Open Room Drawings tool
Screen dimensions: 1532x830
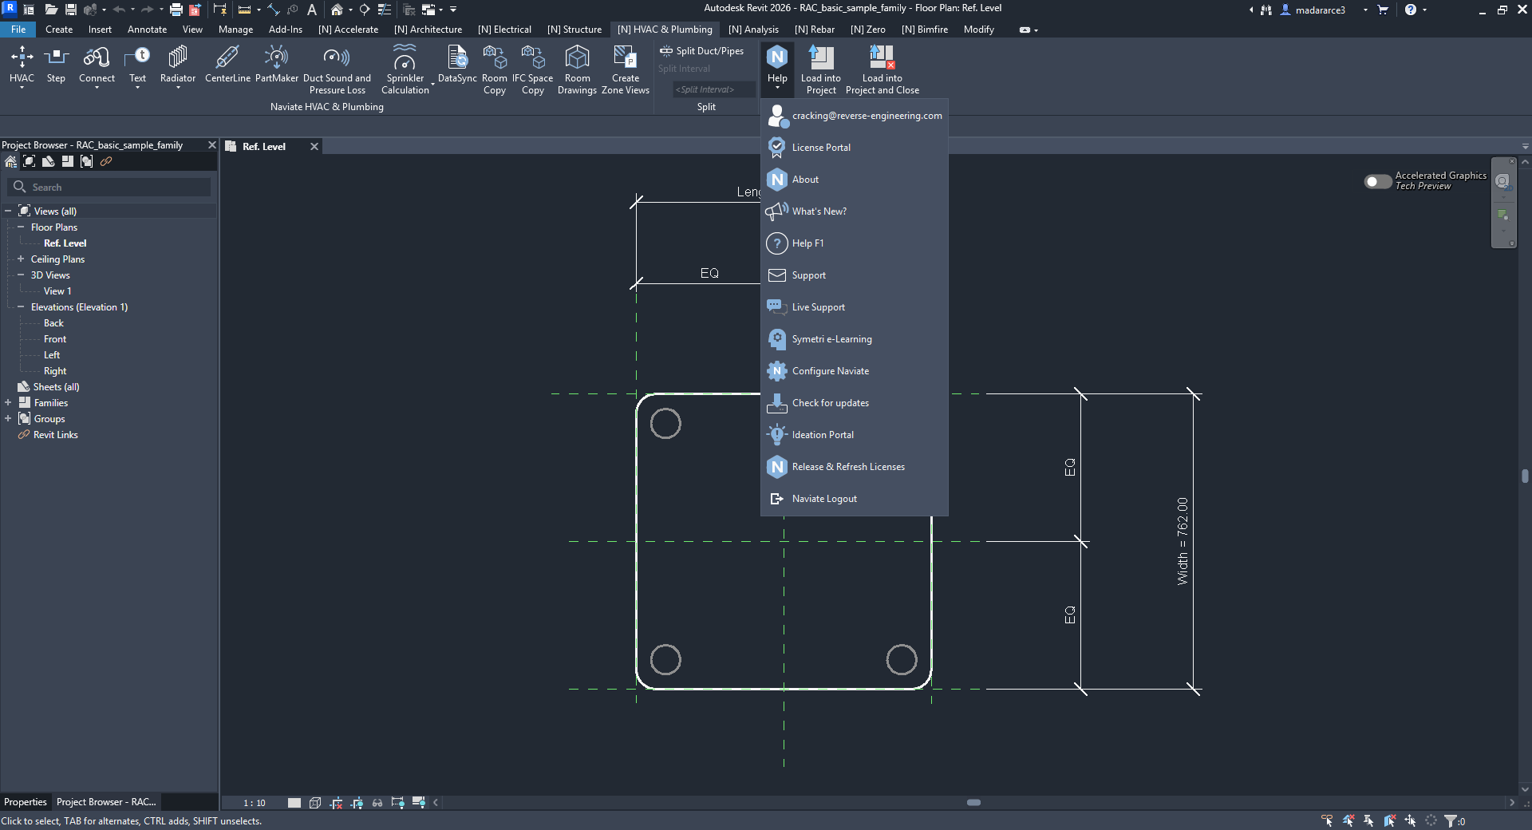[577, 69]
